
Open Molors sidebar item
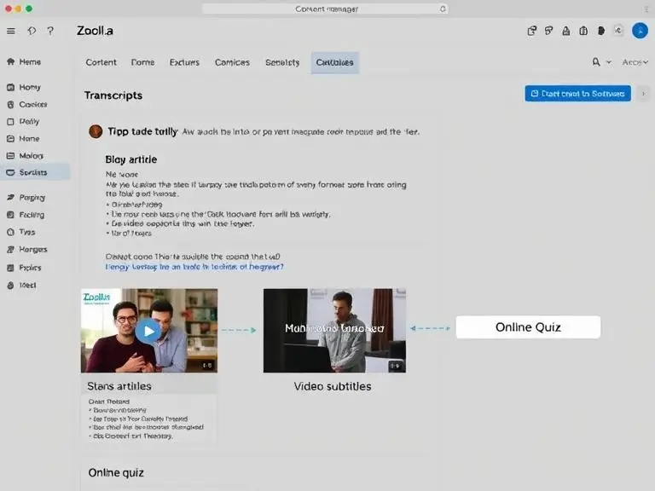pos(25,156)
